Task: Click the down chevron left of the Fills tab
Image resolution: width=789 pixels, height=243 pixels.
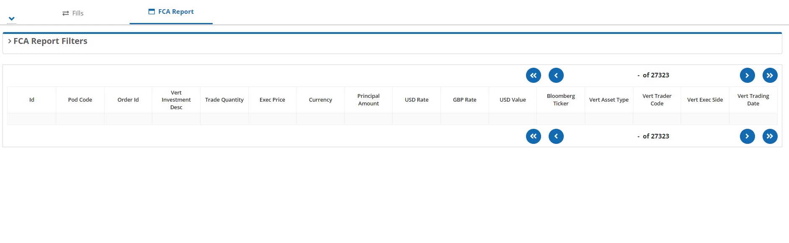Action: pyautogui.click(x=12, y=18)
